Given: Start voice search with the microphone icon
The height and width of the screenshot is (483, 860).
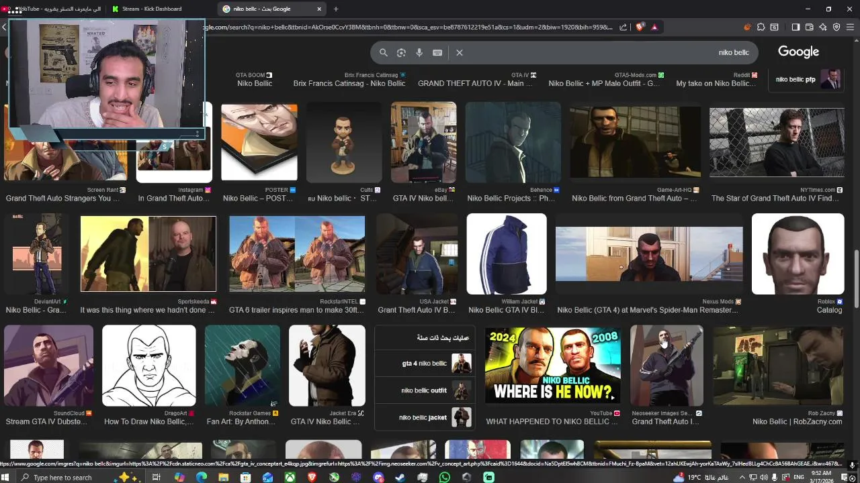Looking at the screenshot, I should pos(419,52).
